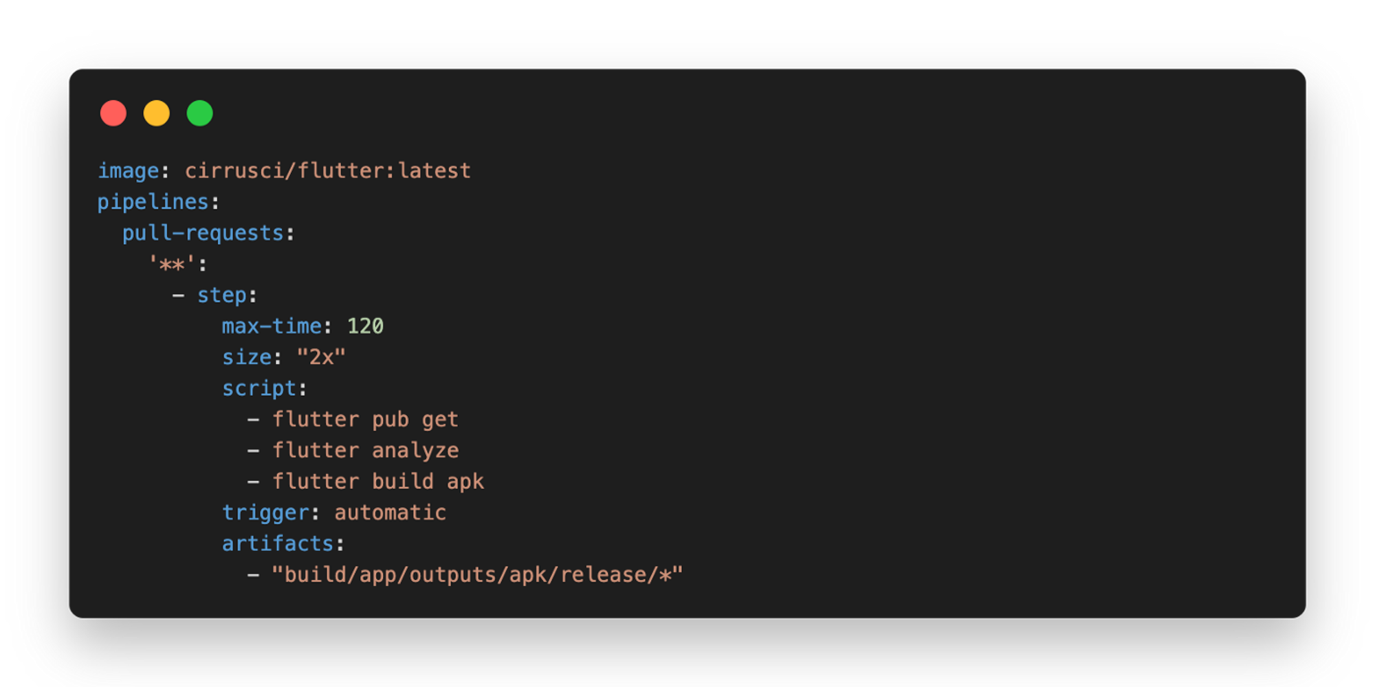Click the 'script' key
Image resolution: width=1375 pixels, height=687 pixels.
click(x=259, y=388)
